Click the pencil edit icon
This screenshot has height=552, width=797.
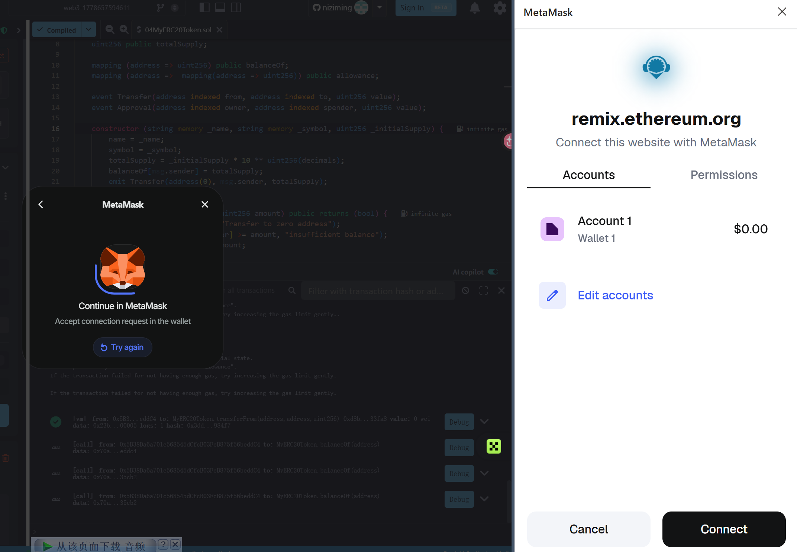point(552,295)
